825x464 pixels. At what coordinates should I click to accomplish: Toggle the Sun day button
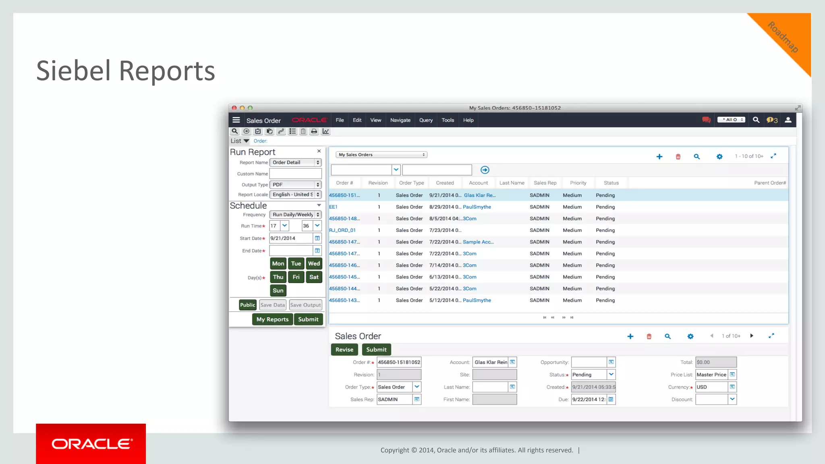click(278, 290)
